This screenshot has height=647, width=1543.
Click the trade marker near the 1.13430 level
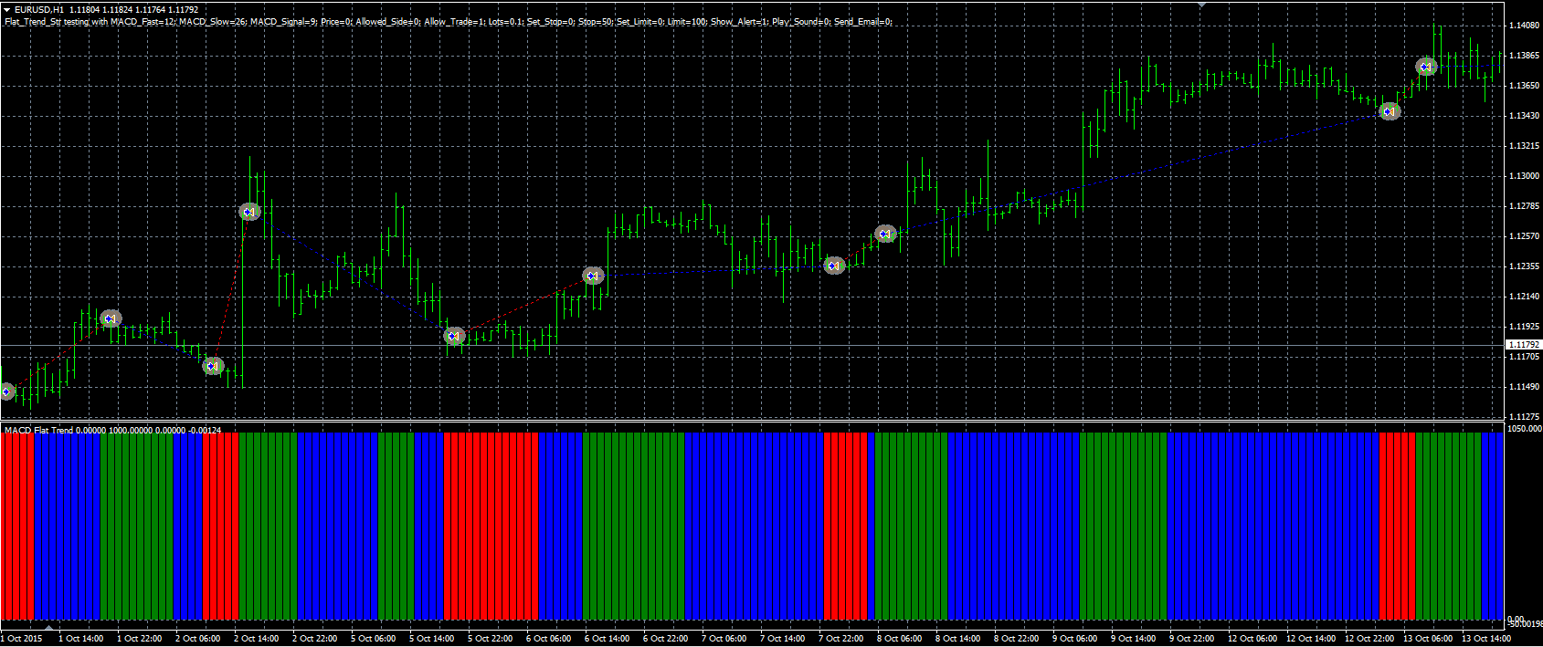click(1390, 112)
